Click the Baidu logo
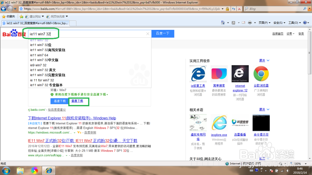Viewport: 312px width, 175px height. (x=14, y=33)
